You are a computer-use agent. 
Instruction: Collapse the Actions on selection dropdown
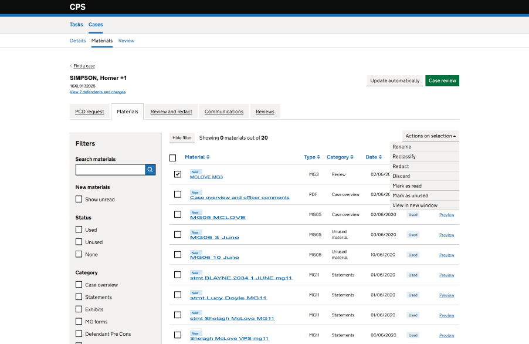tap(430, 136)
